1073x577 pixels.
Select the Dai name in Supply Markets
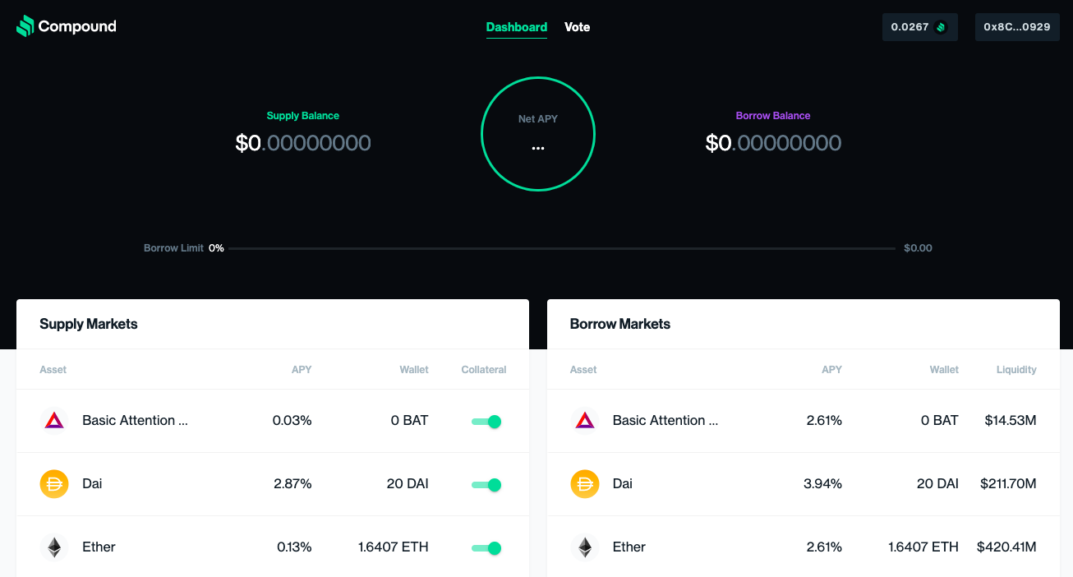(x=92, y=483)
